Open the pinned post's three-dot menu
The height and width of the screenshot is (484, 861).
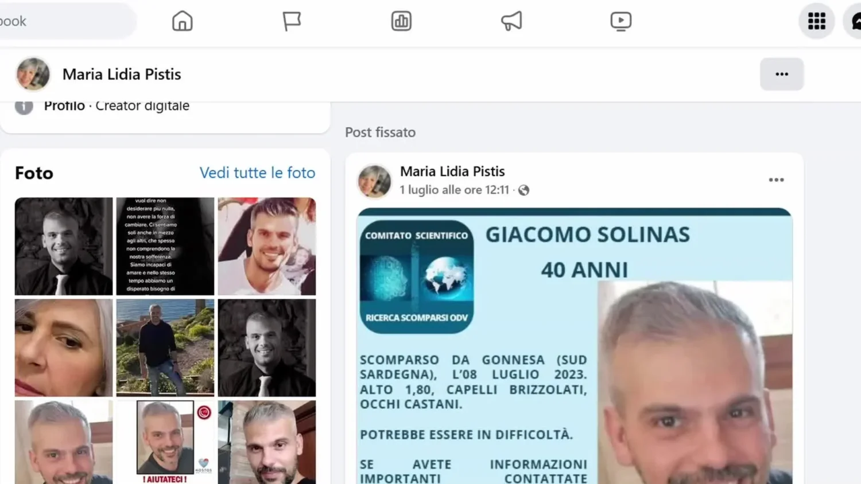click(x=776, y=180)
